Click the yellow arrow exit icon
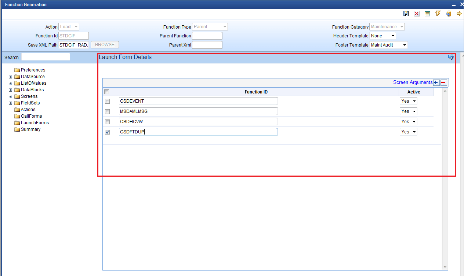The image size is (464, 276). [459, 14]
